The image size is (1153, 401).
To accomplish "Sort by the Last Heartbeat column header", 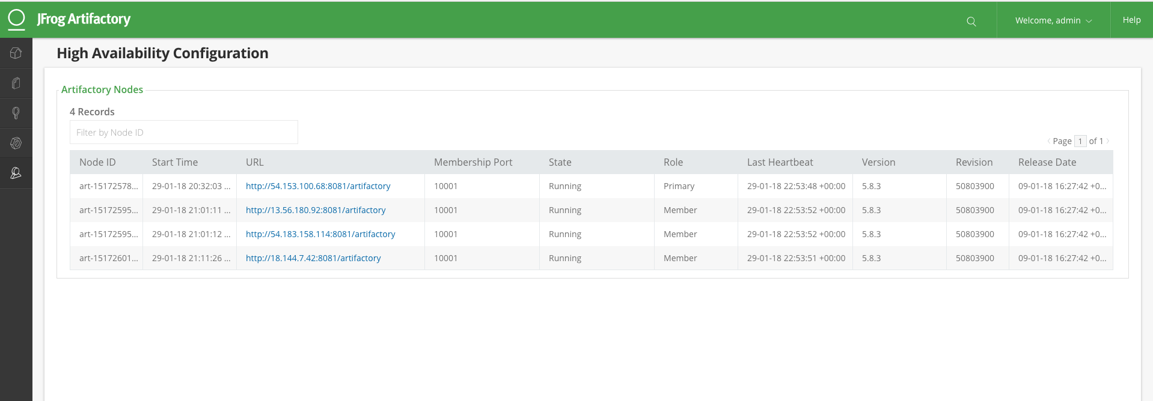I will click(x=780, y=162).
